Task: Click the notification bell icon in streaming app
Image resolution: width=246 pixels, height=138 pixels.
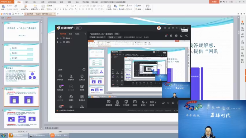Action: (x=181, y=36)
